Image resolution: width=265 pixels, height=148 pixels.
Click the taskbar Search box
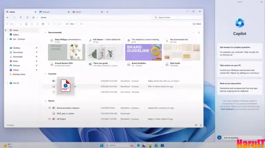click(x=120, y=145)
